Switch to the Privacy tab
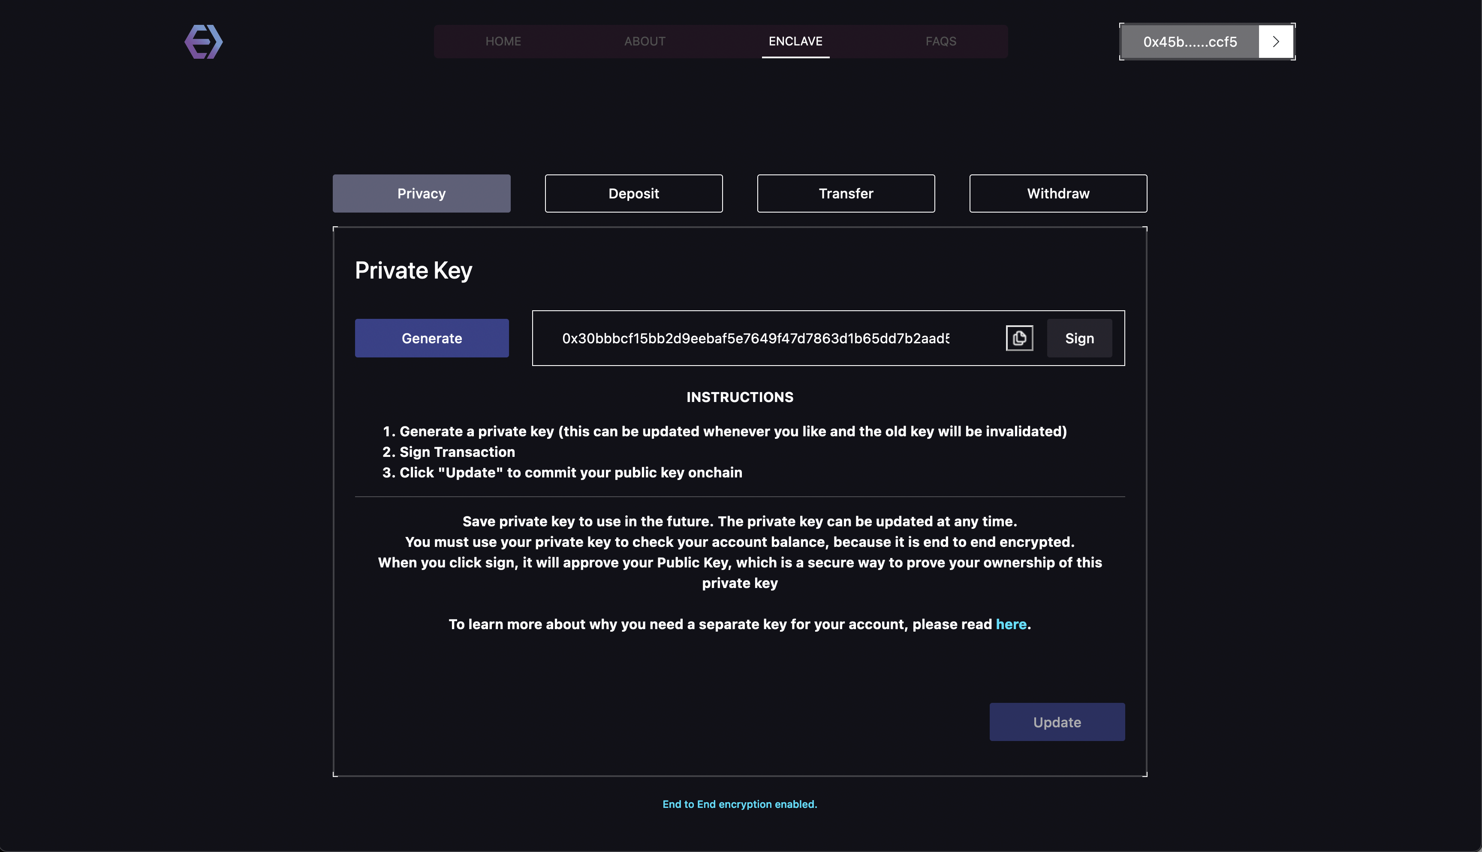Screen dimensions: 1482x852 (422, 194)
